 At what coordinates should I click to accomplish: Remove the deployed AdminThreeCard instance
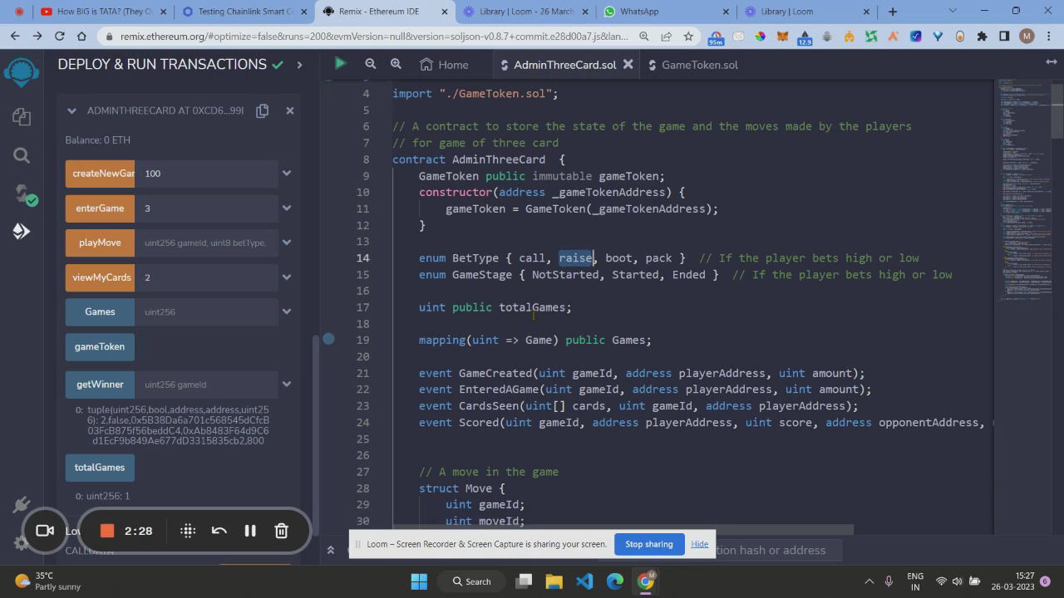pyautogui.click(x=290, y=110)
